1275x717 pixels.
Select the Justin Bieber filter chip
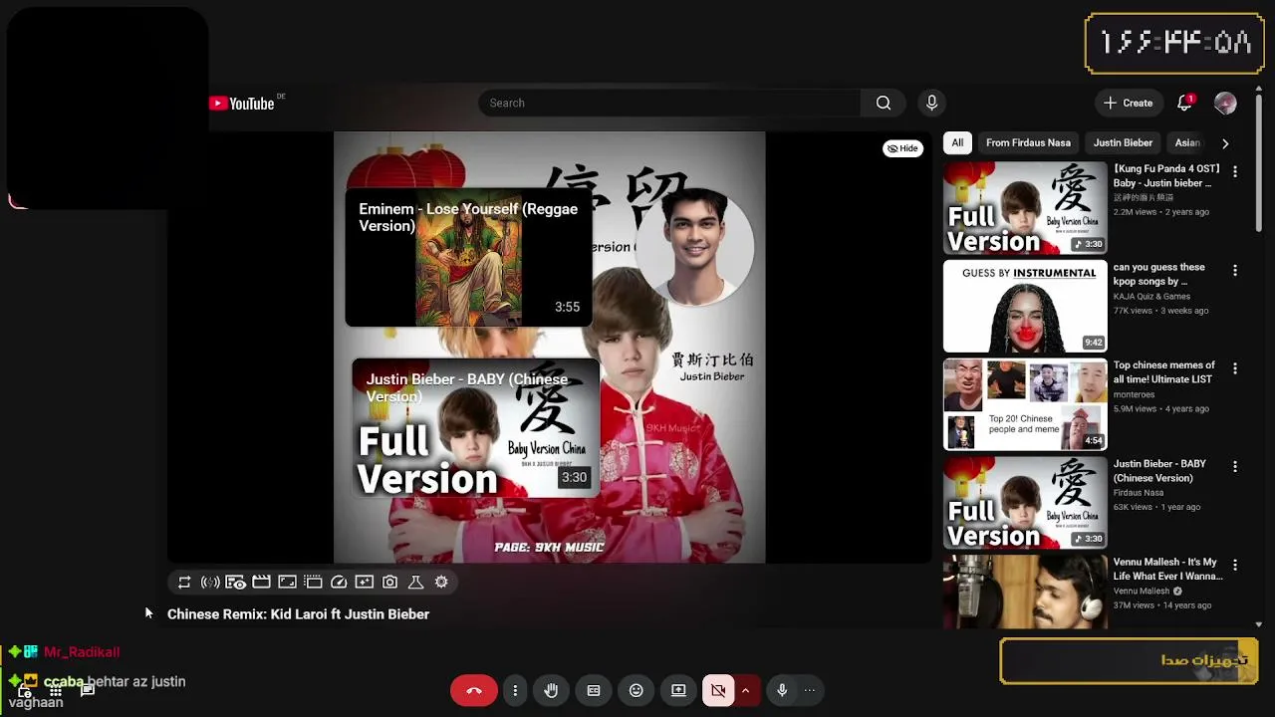pos(1123,142)
